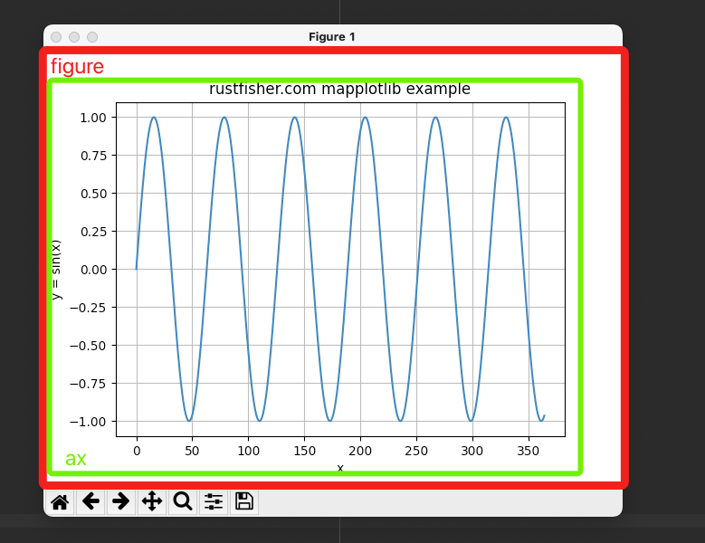Viewport: 705px width, 543px height.
Task: Go back to previous view with left arrow
Action: [91, 501]
